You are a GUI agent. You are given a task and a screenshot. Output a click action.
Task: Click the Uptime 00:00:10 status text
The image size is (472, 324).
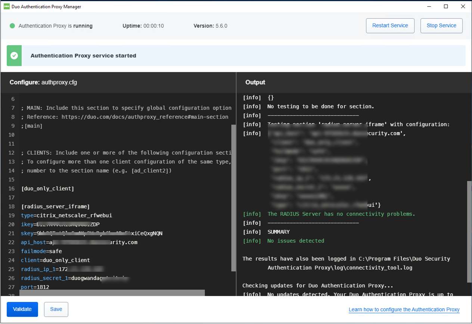pyautogui.click(x=143, y=26)
